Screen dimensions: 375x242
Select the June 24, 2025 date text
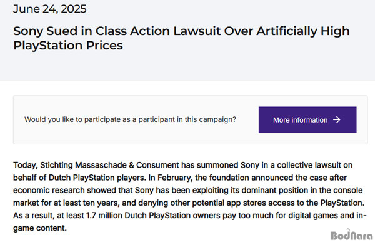pos(50,9)
